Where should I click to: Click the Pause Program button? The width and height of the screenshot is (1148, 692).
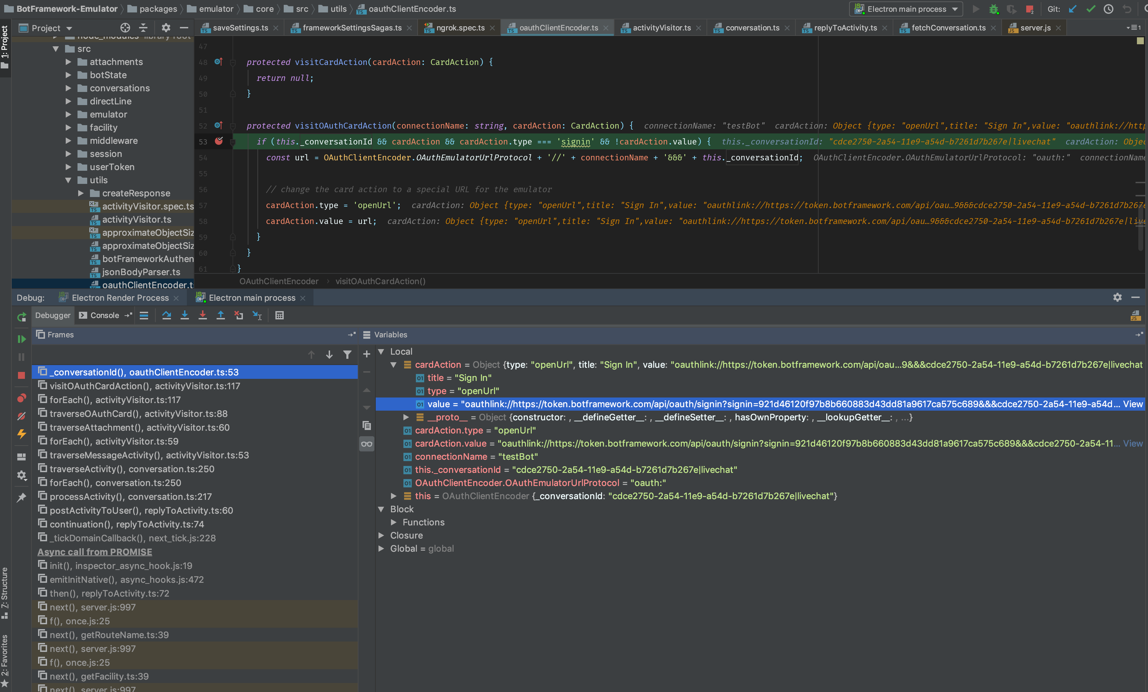pos(21,357)
